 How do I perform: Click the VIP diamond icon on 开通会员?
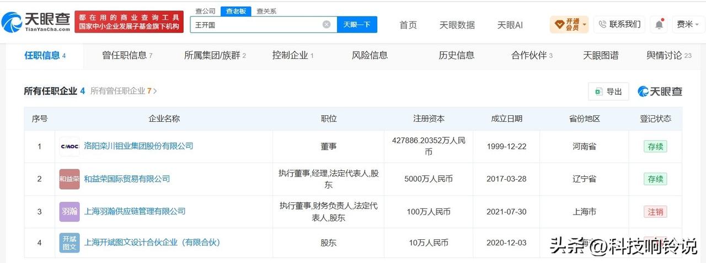(559, 24)
